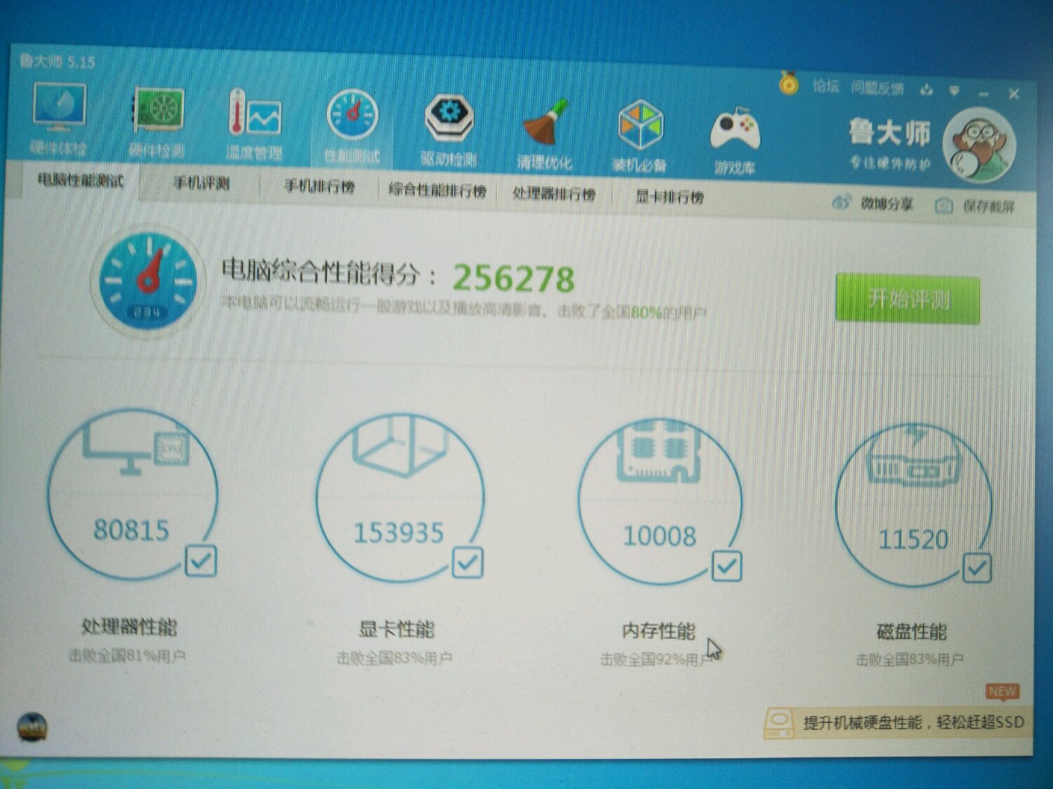This screenshot has height=789, width=1053.
Task: Click the gold medal icon in title bar
Action: pyautogui.click(x=788, y=83)
